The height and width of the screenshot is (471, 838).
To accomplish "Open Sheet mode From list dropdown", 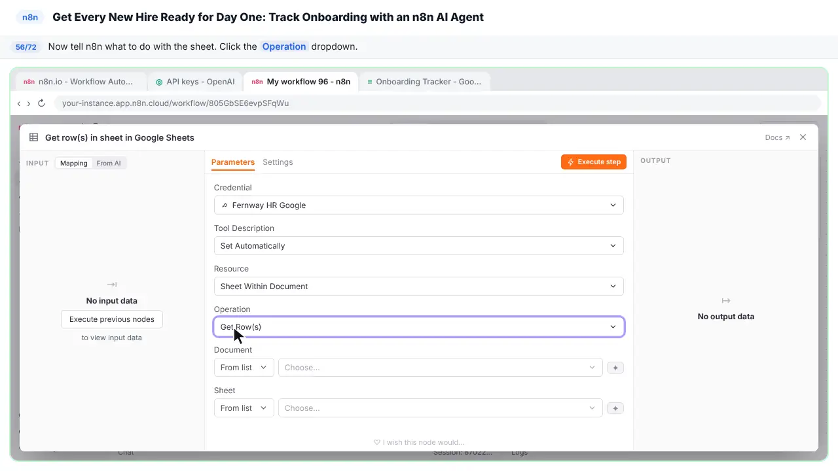I will click(x=244, y=408).
